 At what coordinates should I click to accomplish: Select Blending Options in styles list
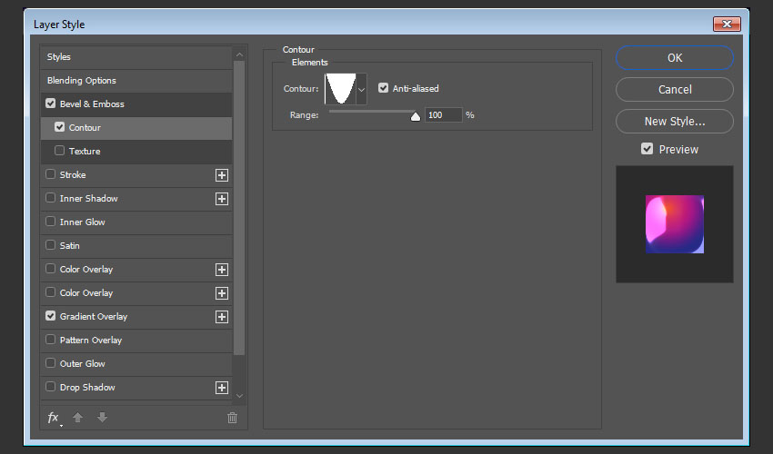click(82, 81)
